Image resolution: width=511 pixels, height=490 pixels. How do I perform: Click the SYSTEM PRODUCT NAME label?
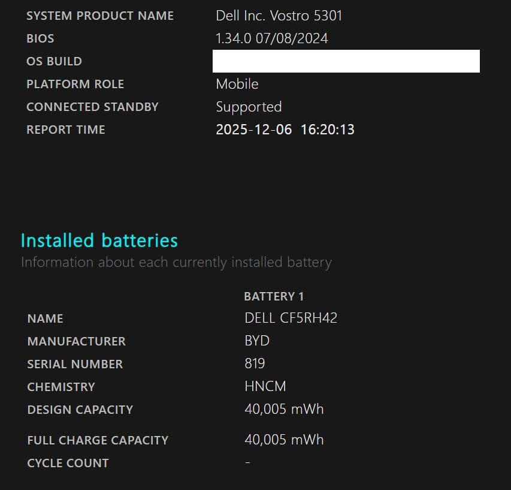100,16
